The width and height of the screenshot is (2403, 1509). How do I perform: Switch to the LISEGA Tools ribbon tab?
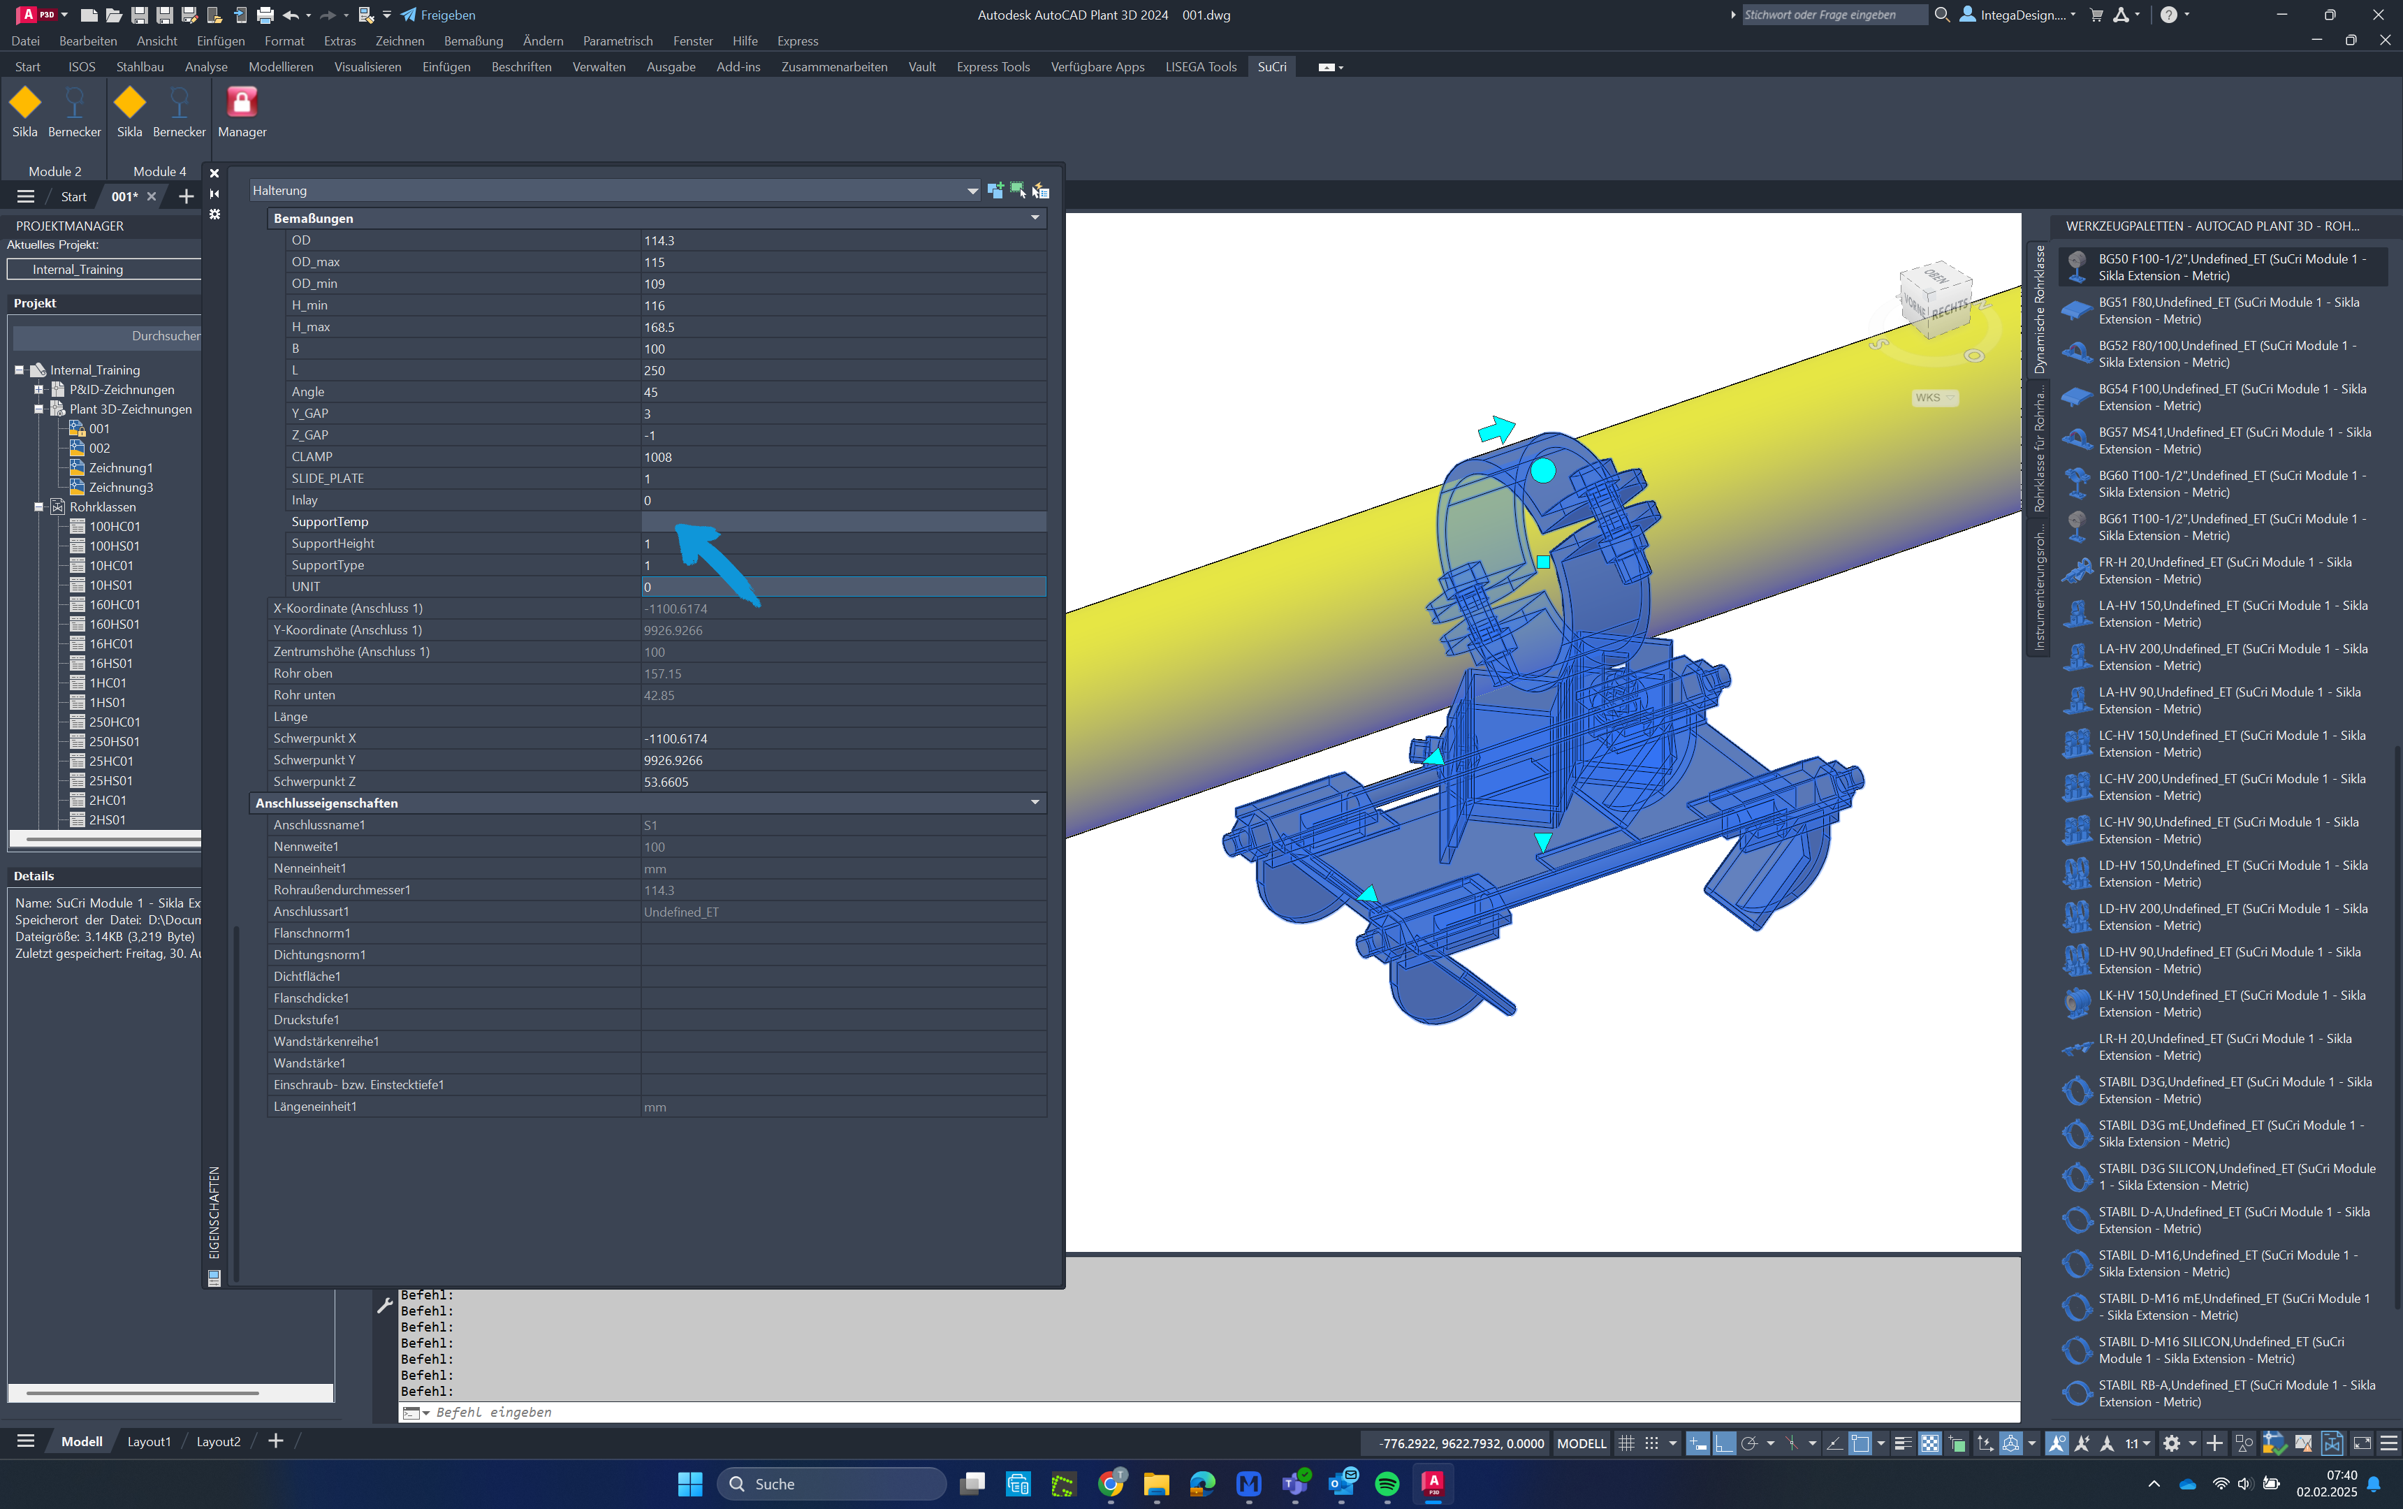click(1201, 67)
